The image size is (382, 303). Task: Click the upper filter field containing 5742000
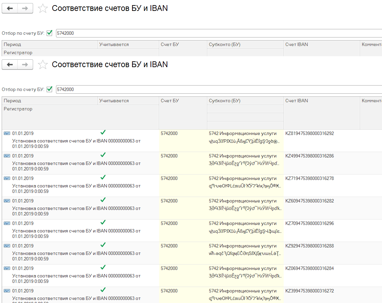click(218, 33)
